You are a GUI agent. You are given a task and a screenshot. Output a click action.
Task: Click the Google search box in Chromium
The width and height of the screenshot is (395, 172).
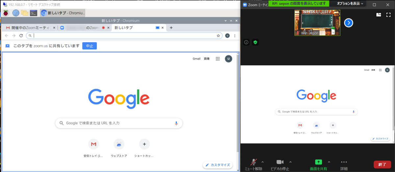coord(119,123)
